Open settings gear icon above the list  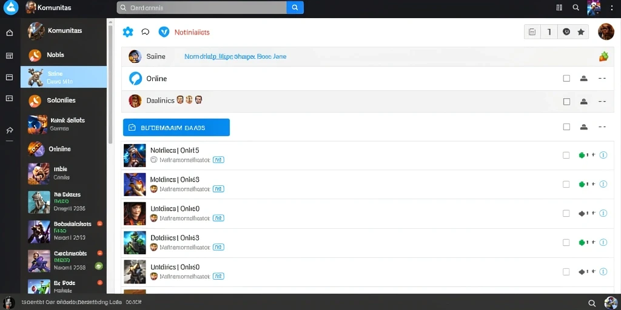128,32
